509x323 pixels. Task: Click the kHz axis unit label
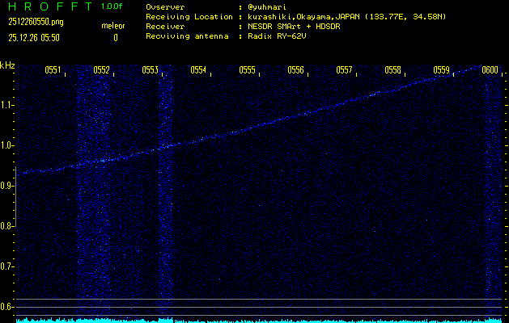coord(8,65)
